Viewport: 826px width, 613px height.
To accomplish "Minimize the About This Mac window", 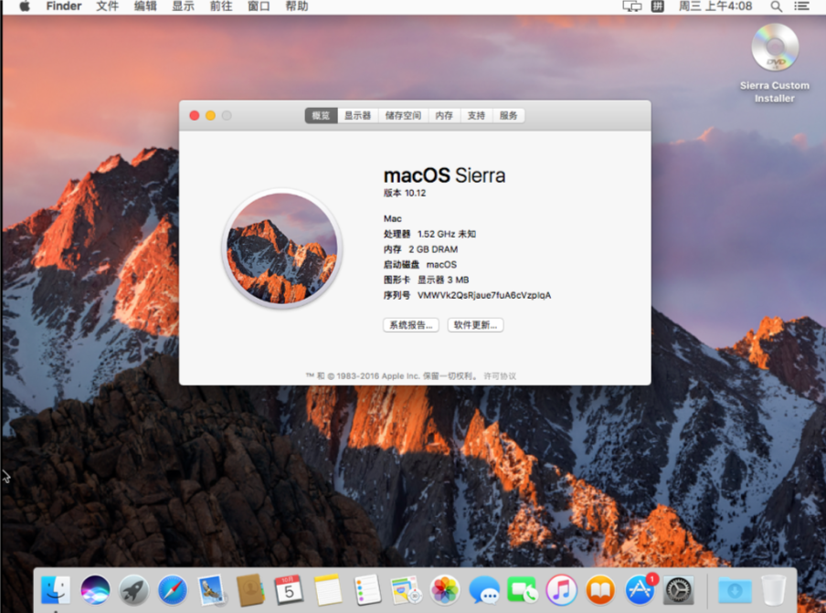I will coord(210,115).
